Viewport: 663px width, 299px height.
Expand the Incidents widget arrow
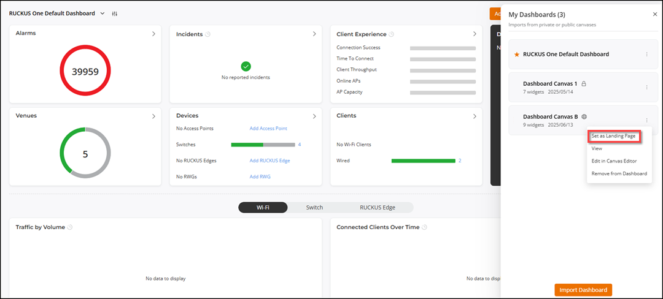314,34
